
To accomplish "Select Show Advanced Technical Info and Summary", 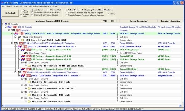I will coord(67,15).
